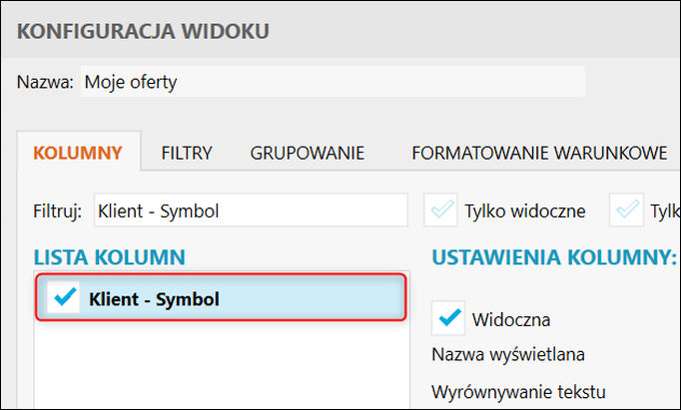Click the Nazwa label before the name field
681x410 pixels.
45,82
